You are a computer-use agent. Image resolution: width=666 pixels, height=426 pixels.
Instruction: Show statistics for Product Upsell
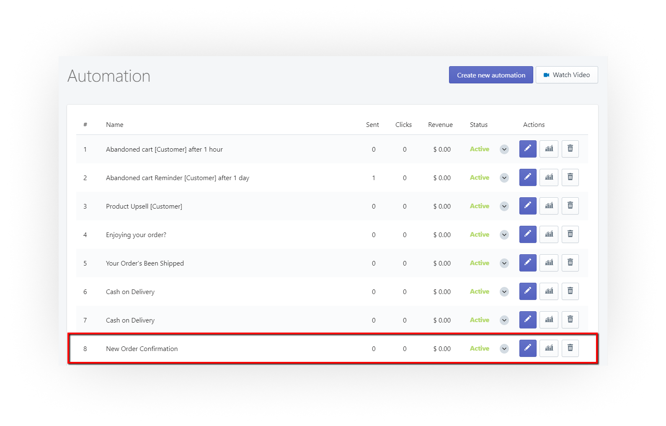(549, 206)
